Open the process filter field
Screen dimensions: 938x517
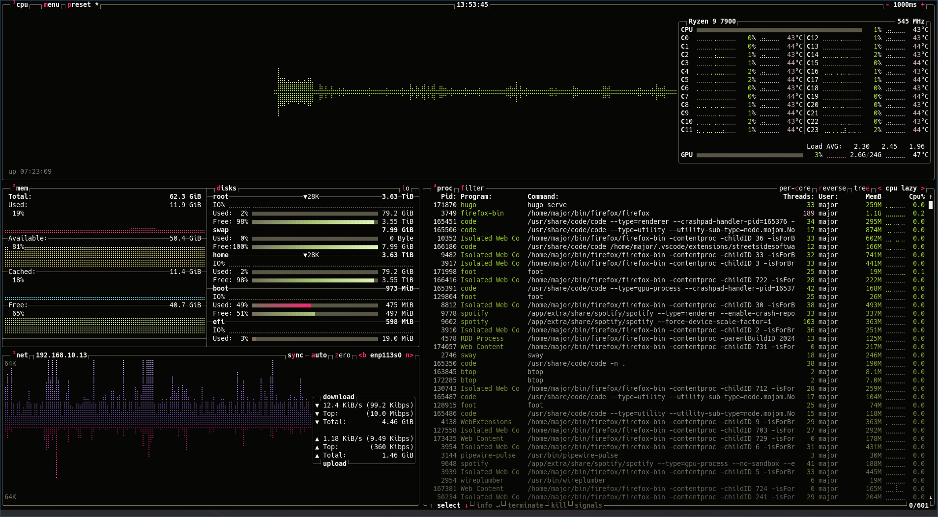click(x=472, y=188)
